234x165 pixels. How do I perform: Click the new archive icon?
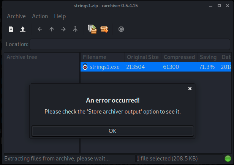(x=11, y=29)
